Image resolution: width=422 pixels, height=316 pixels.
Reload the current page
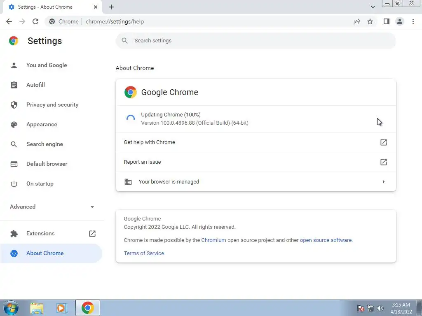35,21
